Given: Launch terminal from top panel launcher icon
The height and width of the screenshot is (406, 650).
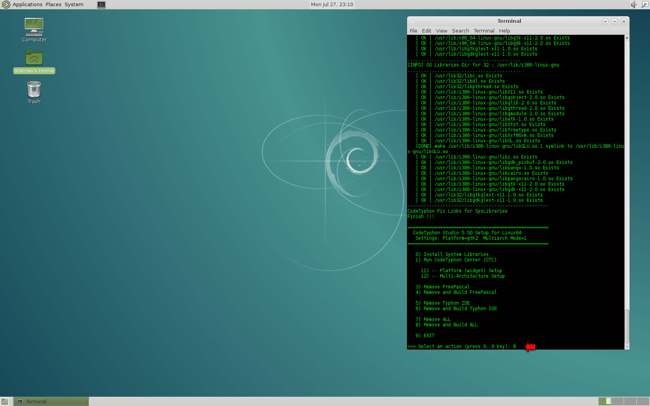Looking at the screenshot, I should (101, 5).
